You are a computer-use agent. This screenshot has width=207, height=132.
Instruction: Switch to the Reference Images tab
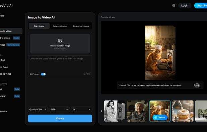pos(81,26)
